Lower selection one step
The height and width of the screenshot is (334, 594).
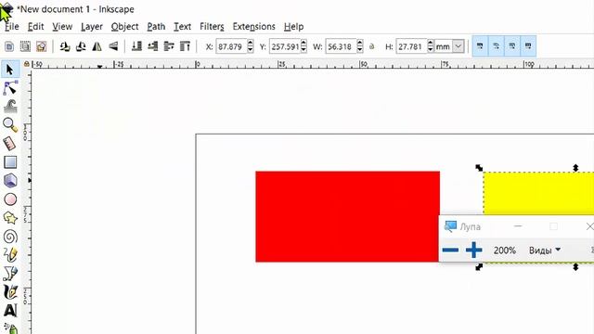(152, 46)
